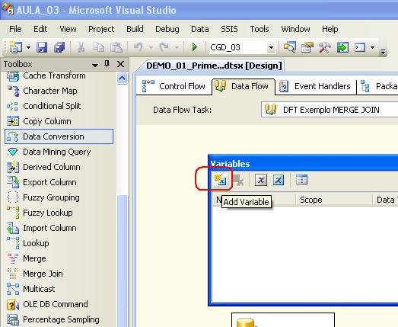398x327 pixels.
Task: Open the Solution Explorer toolbar icon
Action: coord(290,47)
